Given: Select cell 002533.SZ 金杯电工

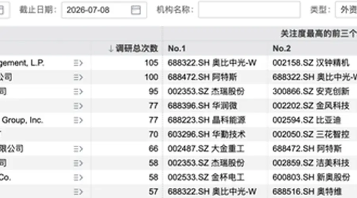Looking at the screenshot, I should point(206,177).
